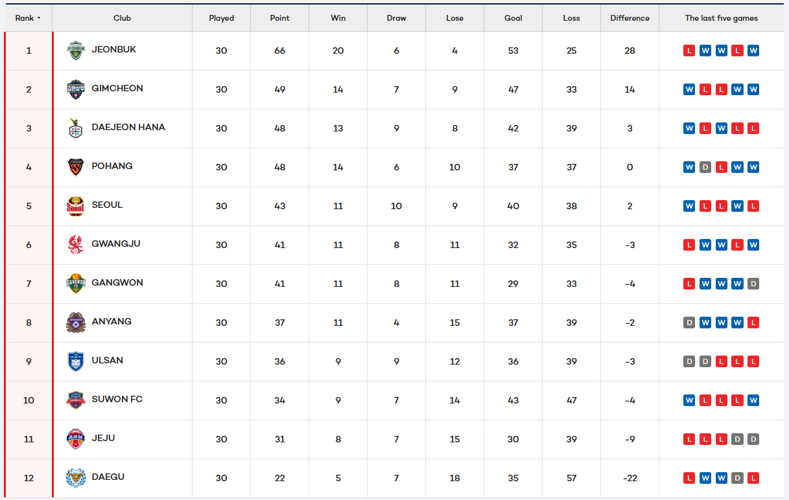
Task: Click the Goal column header
Action: click(x=513, y=18)
